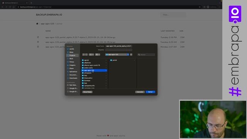Image resolution: width=247 pixels, height=139 pixels.
Task: Click the file icon on the Tuesday 2:16 PM row
Action: pyautogui.click(x=38, y=37)
